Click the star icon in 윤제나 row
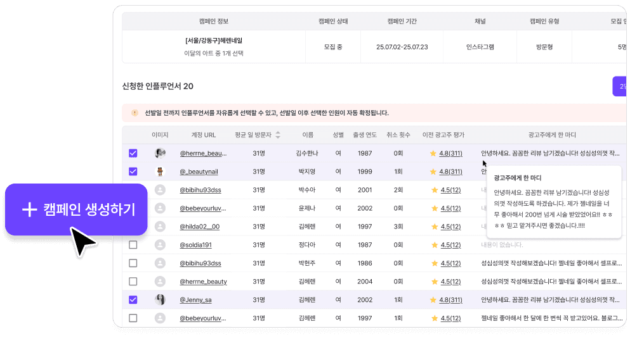Image resolution: width=637 pixels, height=343 pixels. pyautogui.click(x=435, y=208)
